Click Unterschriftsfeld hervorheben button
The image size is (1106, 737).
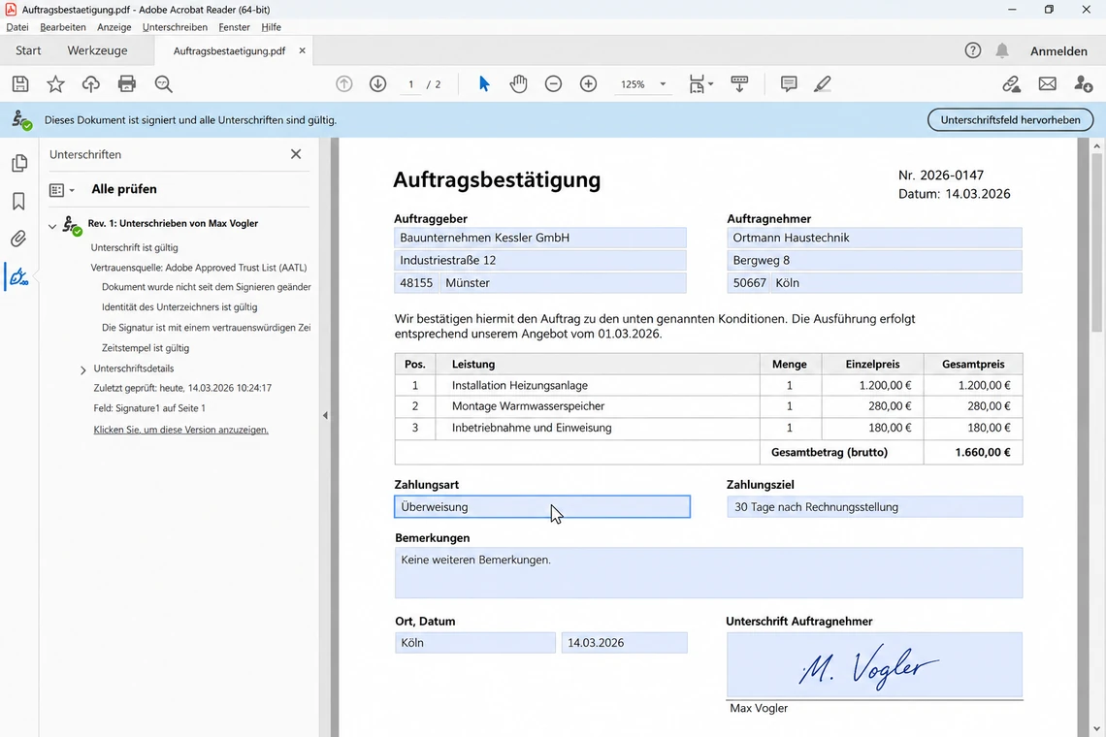(1010, 120)
